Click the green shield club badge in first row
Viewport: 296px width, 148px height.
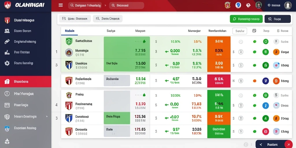[x=69, y=41]
